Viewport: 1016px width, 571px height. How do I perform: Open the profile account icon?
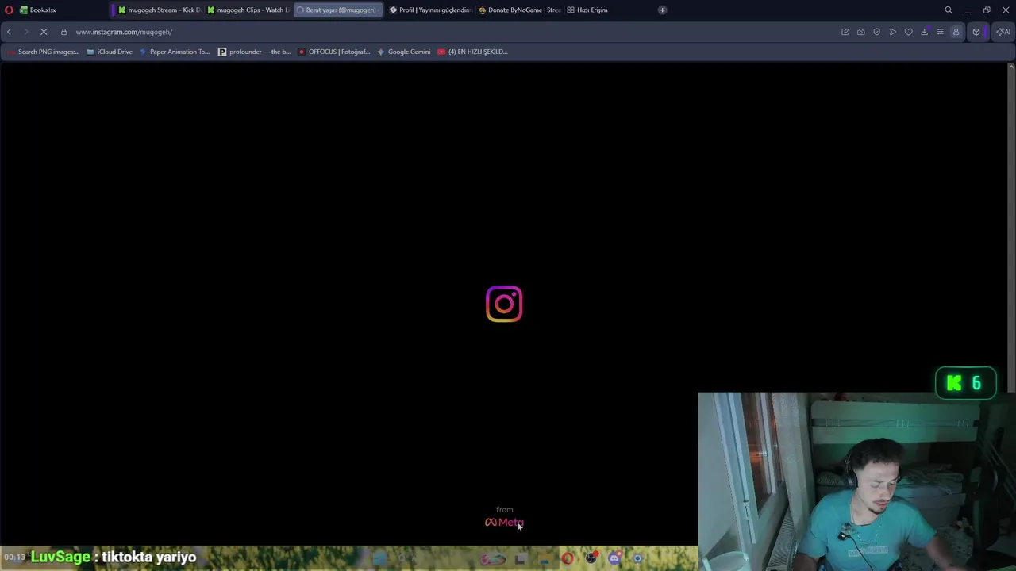click(956, 32)
